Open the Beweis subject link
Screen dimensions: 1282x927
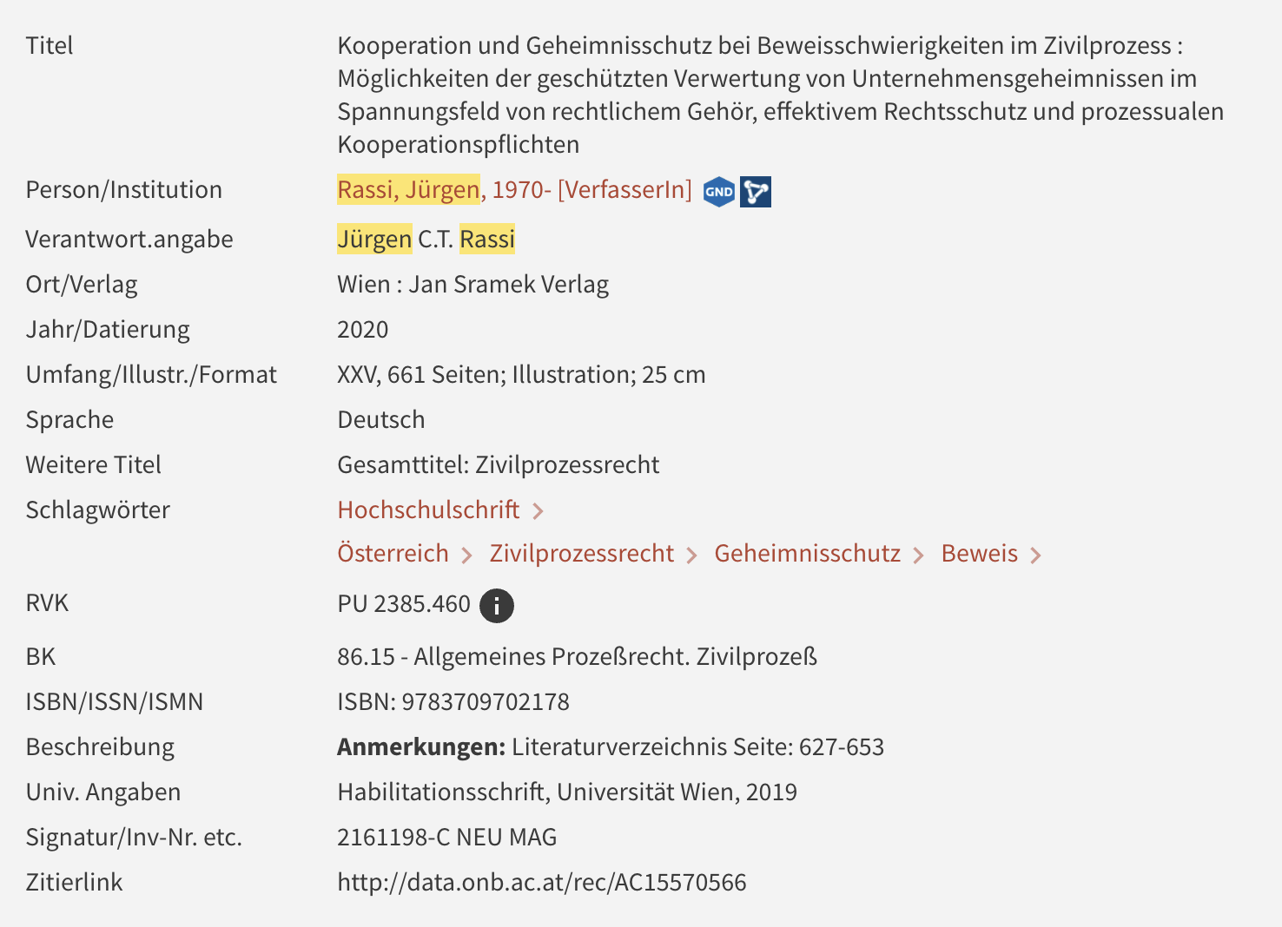click(979, 553)
